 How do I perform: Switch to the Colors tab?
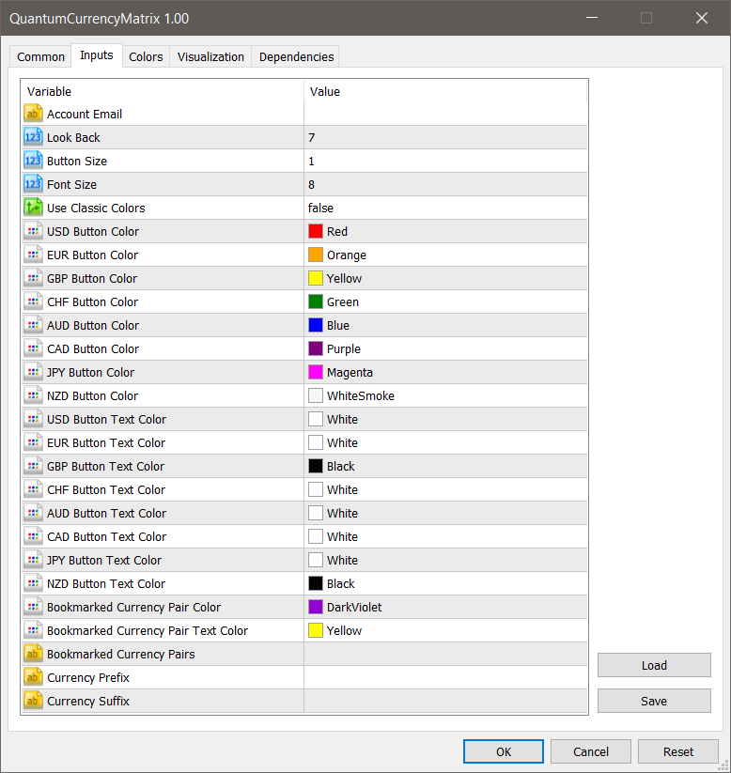(146, 56)
